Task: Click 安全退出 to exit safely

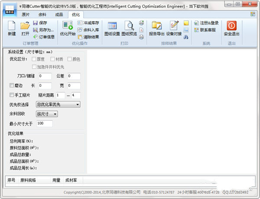Action: point(231,28)
